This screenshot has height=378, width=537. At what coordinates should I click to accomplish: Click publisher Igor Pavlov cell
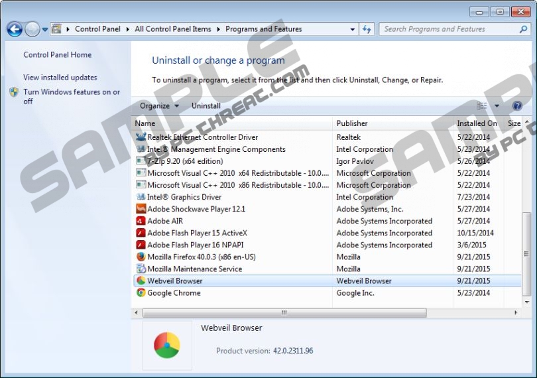[355, 161]
